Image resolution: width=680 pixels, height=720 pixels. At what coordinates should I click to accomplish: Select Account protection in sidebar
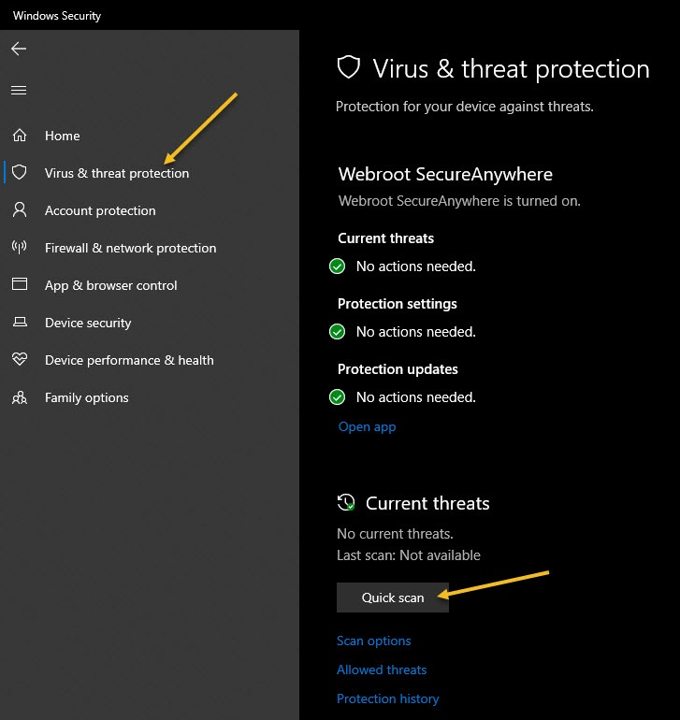coord(100,210)
